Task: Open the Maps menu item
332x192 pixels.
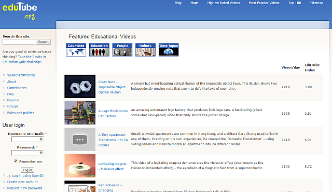Action: pyautogui.click(x=195, y=3)
